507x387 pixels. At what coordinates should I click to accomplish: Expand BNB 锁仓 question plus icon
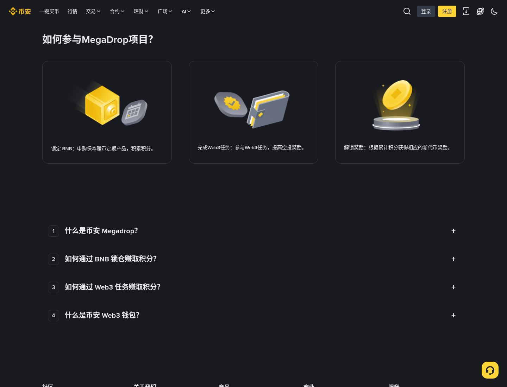(453, 259)
